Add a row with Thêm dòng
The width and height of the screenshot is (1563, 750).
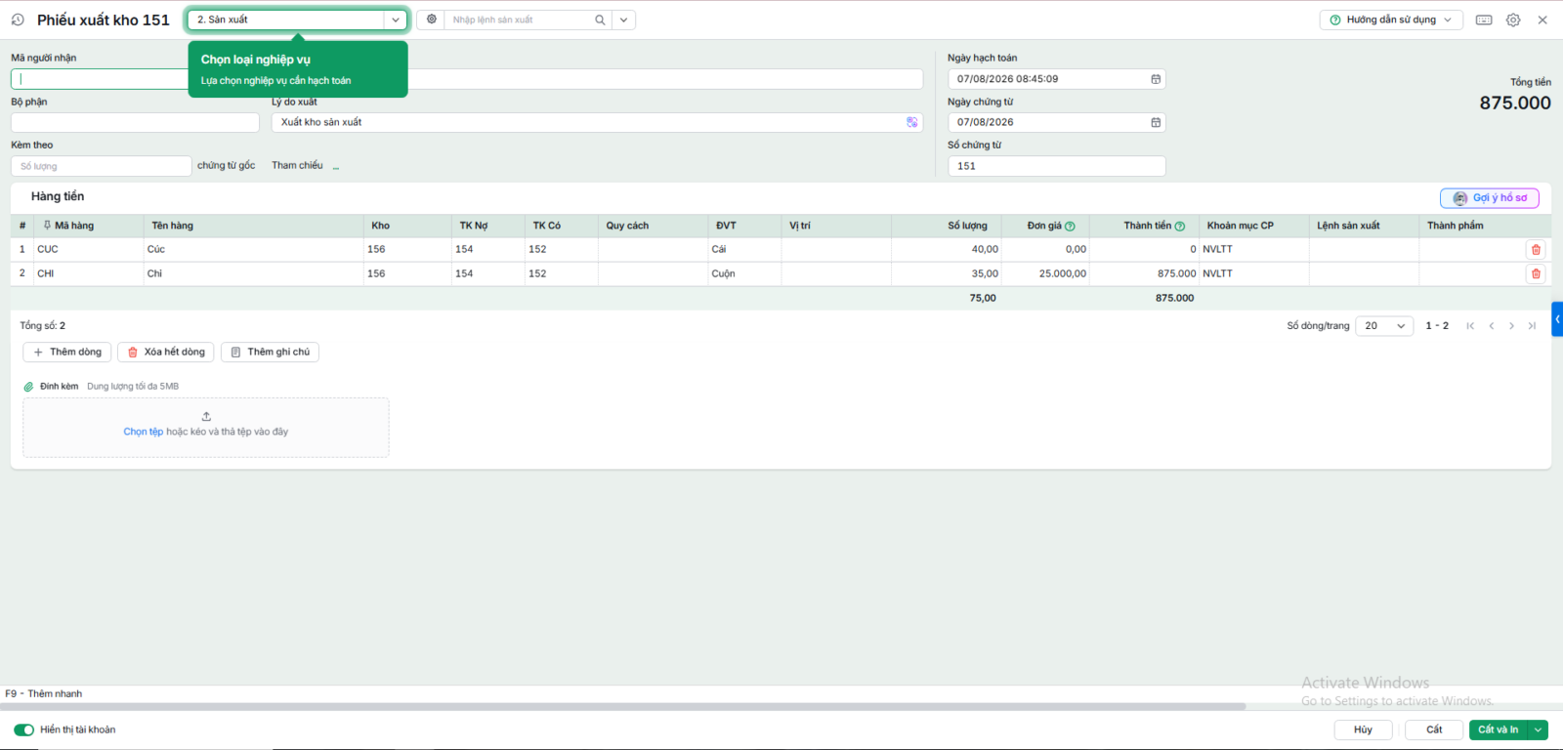click(67, 353)
